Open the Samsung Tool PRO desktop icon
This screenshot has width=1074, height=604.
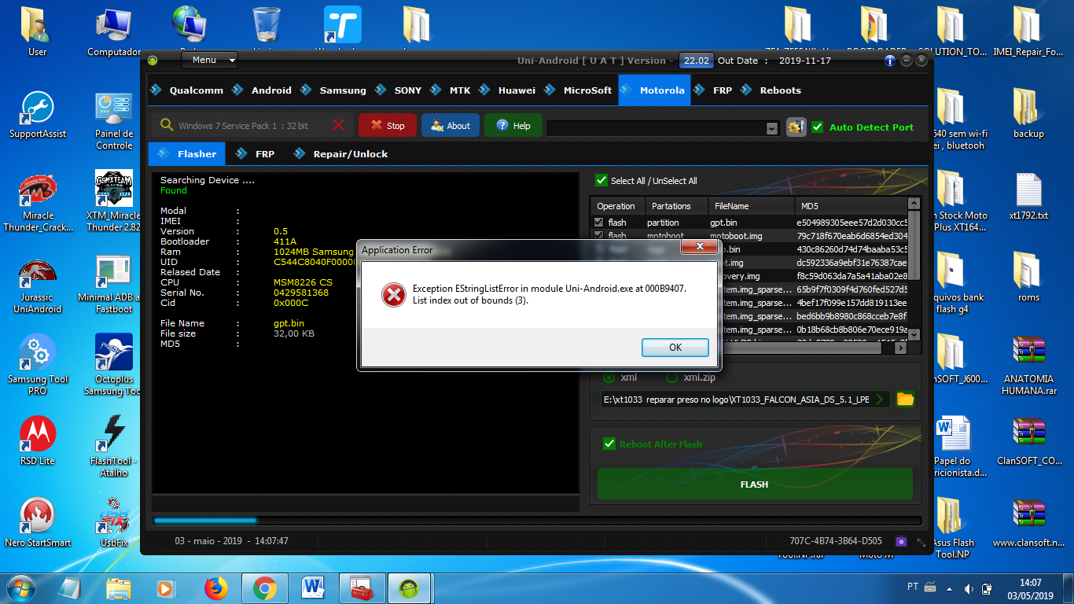[x=38, y=365]
